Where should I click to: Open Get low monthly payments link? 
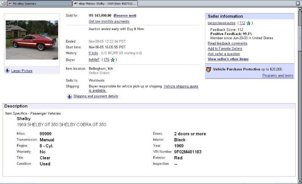[x=109, y=21]
